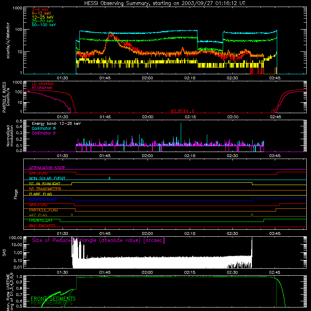Select the green 25-50 keV legend entry
The height and width of the screenshot is (311, 311).
point(43,21)
